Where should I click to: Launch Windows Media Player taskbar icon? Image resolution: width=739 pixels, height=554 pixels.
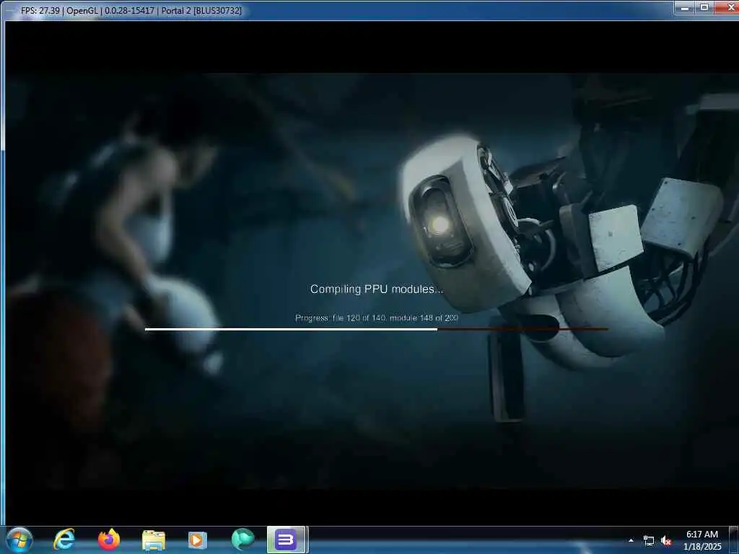click(x=198, y=540)
